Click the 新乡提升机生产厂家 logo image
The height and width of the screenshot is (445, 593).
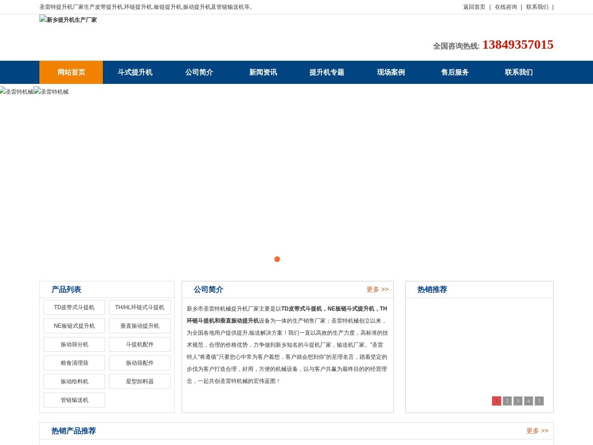pyautogui.click(x=68, y=20)
